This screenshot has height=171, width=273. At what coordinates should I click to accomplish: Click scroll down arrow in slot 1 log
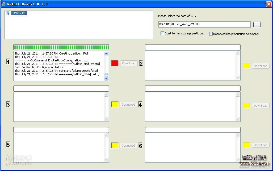[x=106, y=78]
